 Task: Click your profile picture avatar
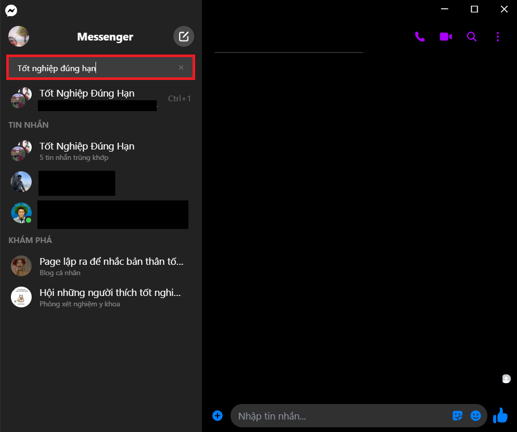pos(18,36)
